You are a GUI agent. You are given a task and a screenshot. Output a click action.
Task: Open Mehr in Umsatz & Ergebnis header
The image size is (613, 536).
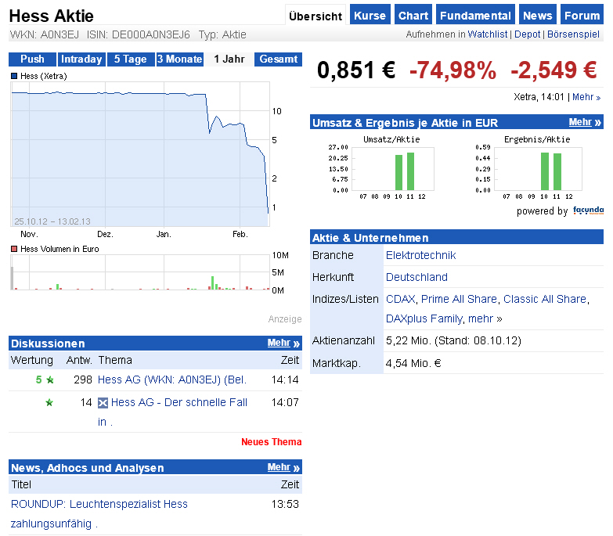[585, 122]
